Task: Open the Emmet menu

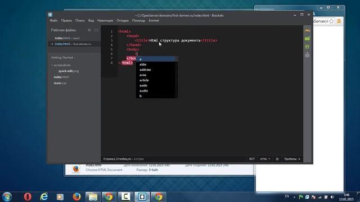Action: tap(154, 21)
